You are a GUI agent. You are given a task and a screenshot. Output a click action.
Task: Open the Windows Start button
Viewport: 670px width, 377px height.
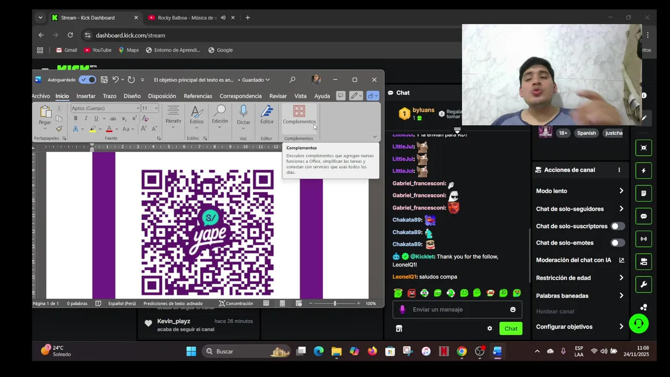[x=191, y=351]
